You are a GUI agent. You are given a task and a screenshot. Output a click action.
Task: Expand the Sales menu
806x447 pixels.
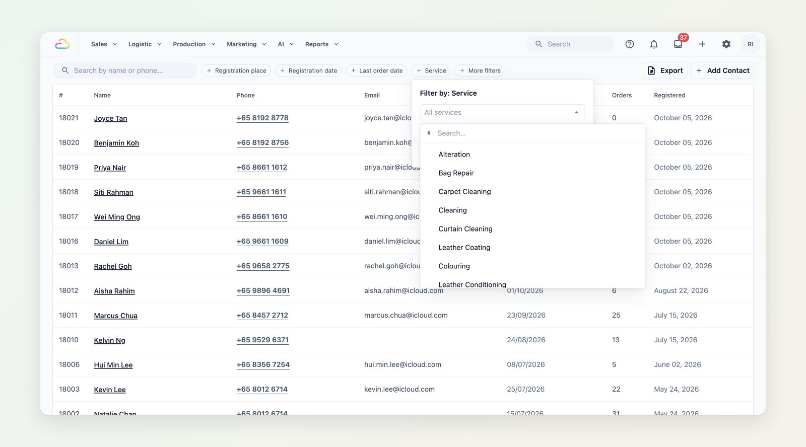tap(104, 44)
